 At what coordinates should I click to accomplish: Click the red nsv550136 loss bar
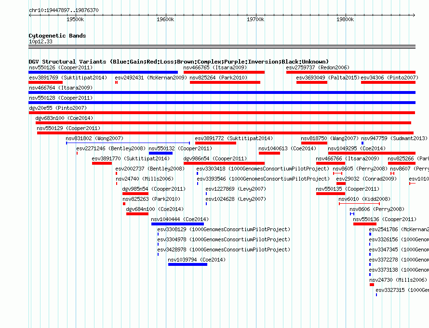click(x=365, y=224)
